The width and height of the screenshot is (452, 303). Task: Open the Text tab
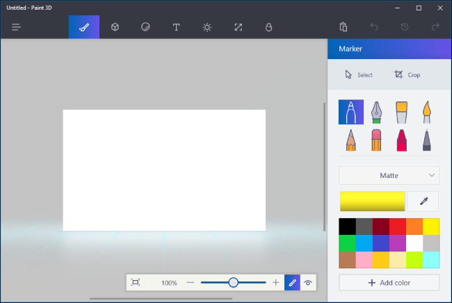tap(176, 27)
